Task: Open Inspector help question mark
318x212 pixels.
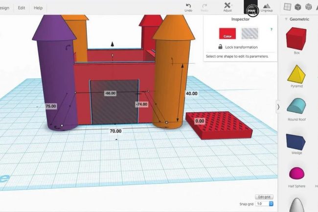Action: click(272, 29)
